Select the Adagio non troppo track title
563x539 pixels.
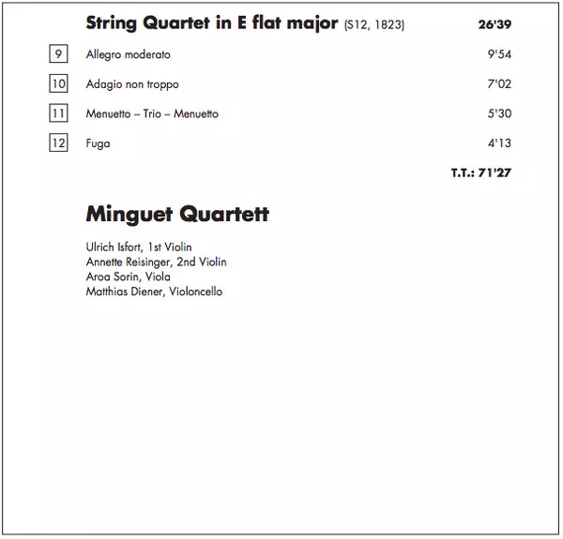point(132,84)
